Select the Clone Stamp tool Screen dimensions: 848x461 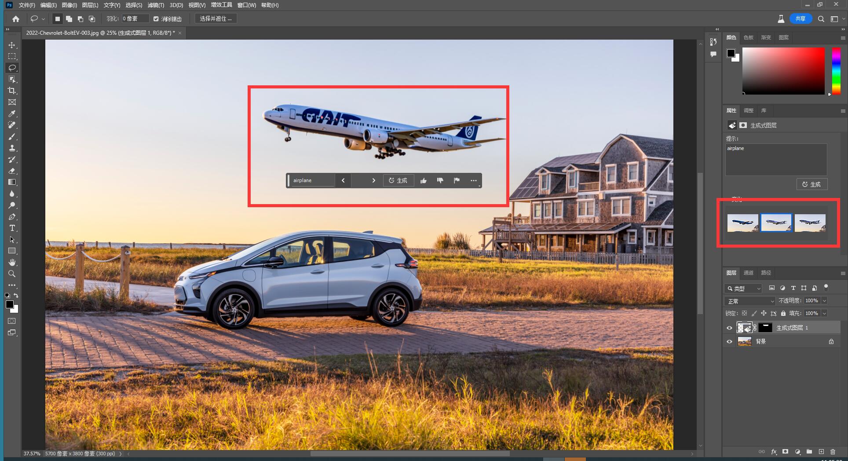tap(12, 148)
